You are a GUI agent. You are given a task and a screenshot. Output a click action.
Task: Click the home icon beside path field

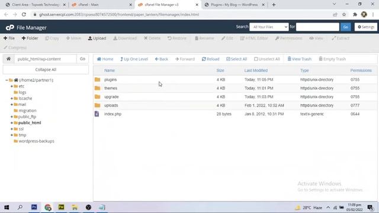click(x=8, y=59)
